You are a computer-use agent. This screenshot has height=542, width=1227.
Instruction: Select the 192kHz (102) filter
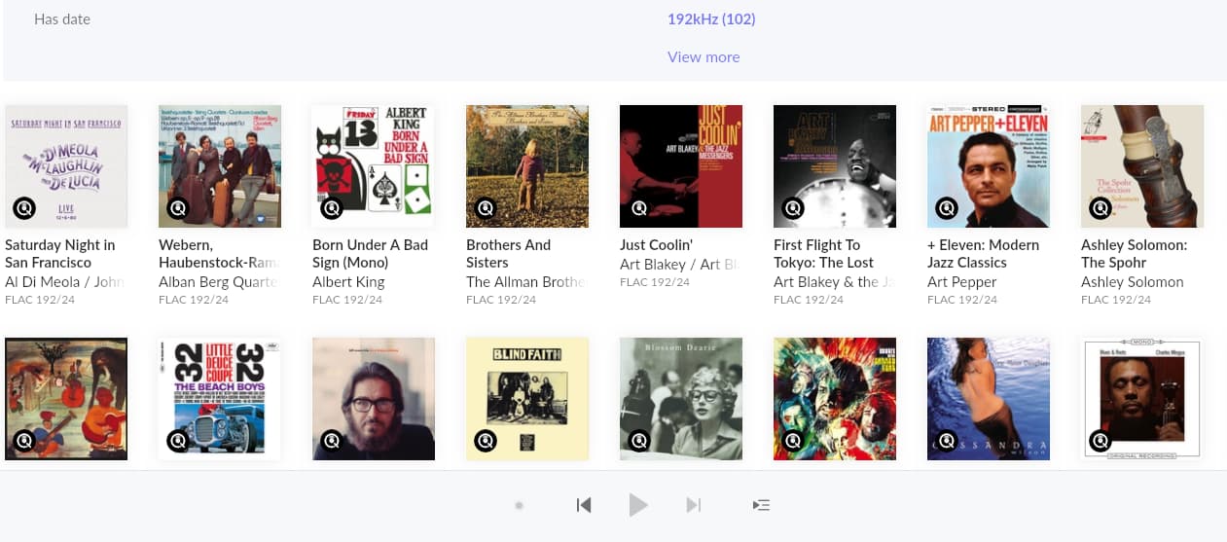pyautogui.click(x=711, y=19)
